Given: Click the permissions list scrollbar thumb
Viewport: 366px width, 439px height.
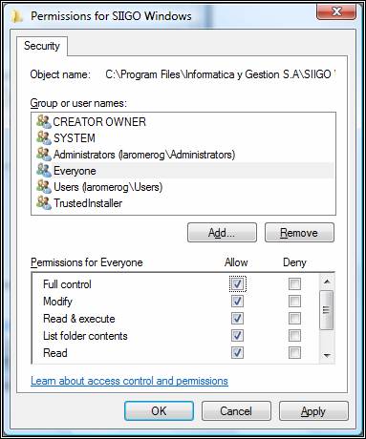Looking at the screenshot, I should [327, 309].
